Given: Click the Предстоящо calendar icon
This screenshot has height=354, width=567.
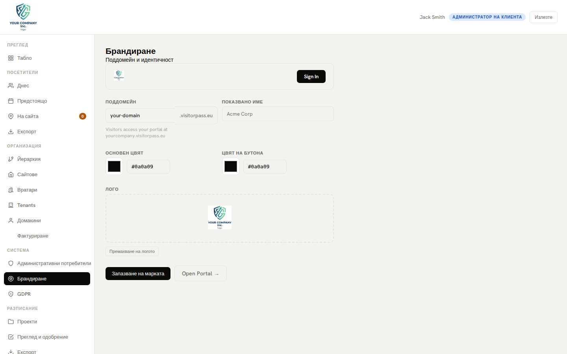Looking at the screenshot, I should pos(11,101).
